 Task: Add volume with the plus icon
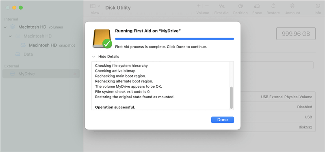(x=199, y=6)
